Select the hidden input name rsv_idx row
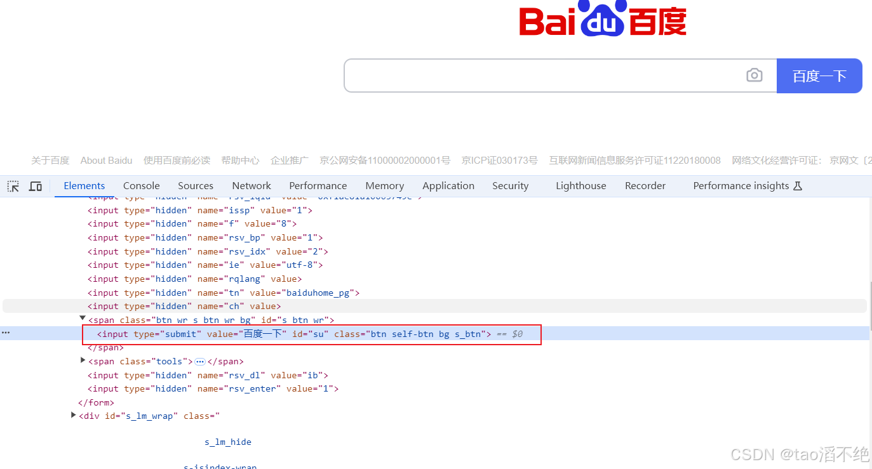 [x=208, y=252]
